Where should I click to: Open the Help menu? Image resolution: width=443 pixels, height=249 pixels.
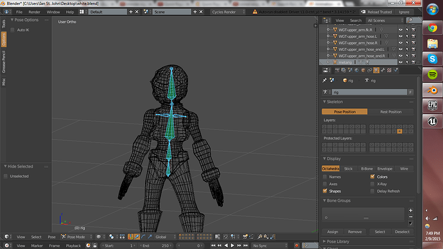pyautogui.click(x=70, y=12)
